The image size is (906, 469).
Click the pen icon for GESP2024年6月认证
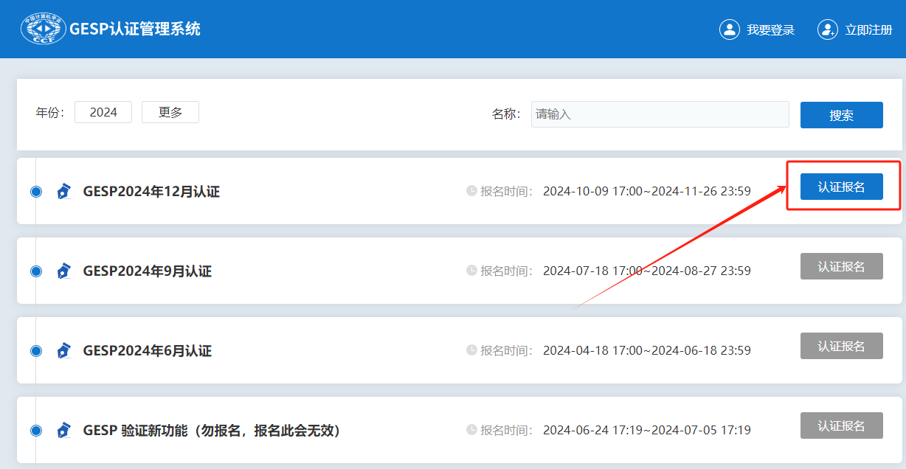pos(64,351)
